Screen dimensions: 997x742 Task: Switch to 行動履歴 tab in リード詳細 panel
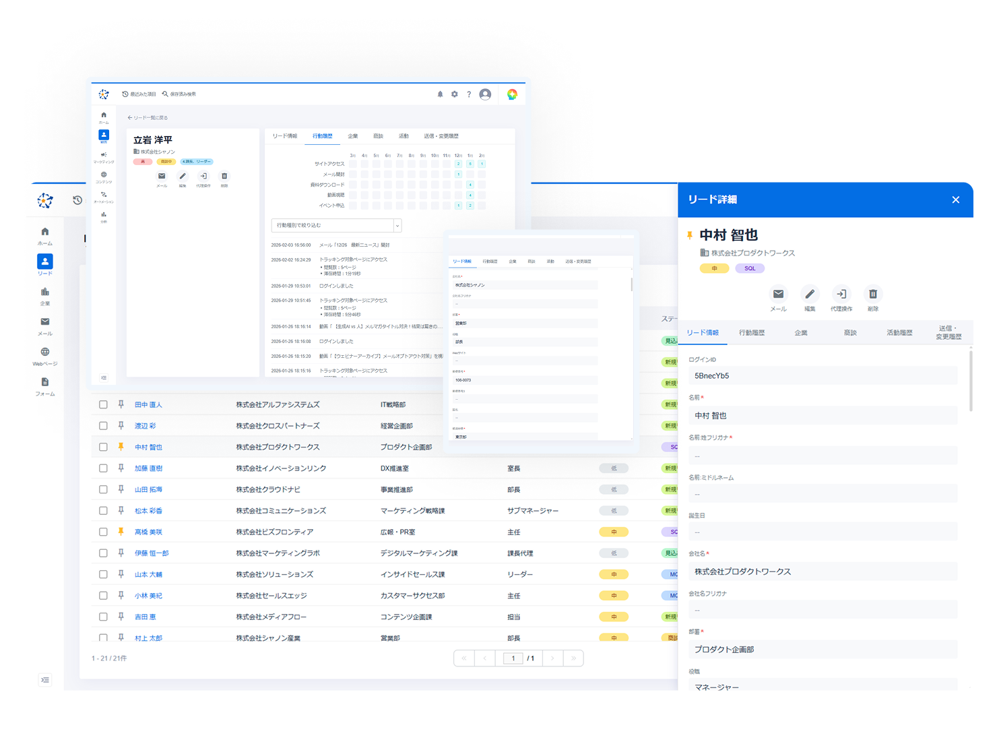pyautogui.click(x=752, y=333)
